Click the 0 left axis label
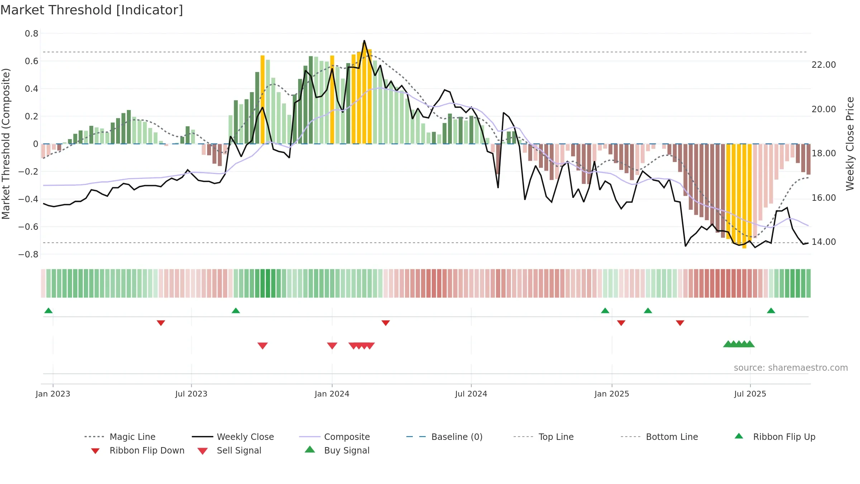The height and width of the screenshot is (484, 860). point(36,144)
